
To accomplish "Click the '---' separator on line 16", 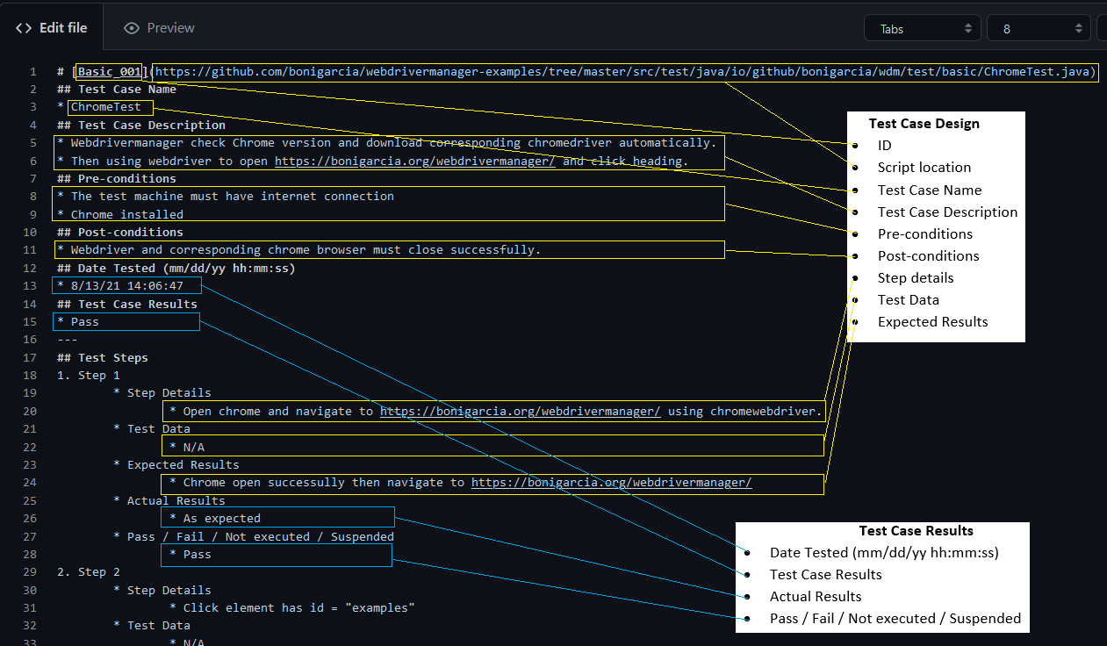I will (x=68, y=339).
